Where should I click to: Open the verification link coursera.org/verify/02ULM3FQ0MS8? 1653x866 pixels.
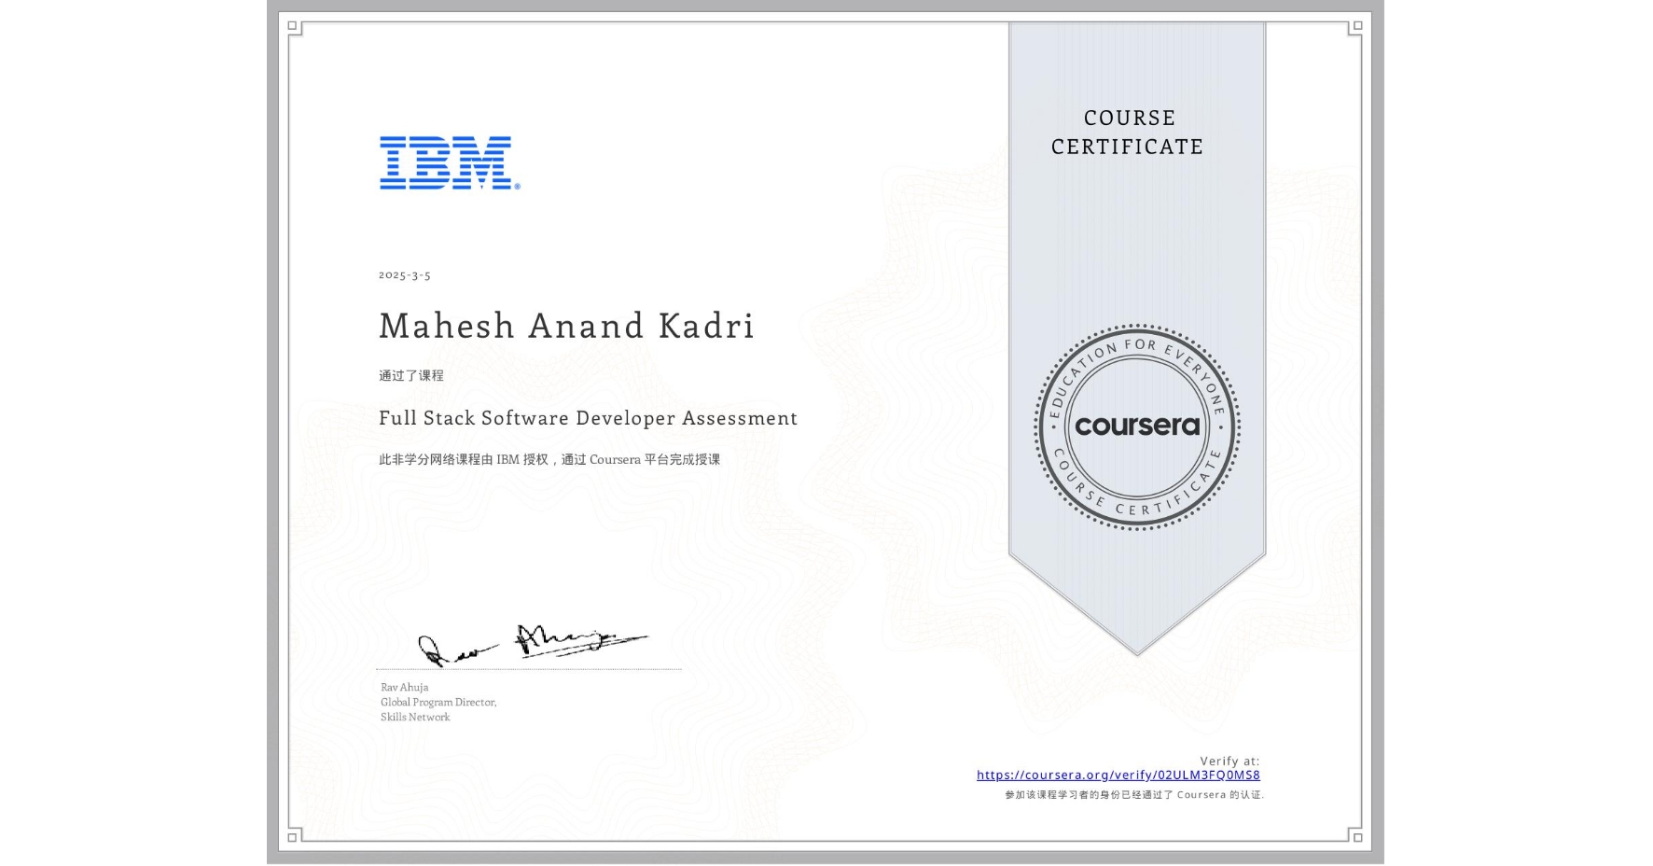pos(1118,775)
